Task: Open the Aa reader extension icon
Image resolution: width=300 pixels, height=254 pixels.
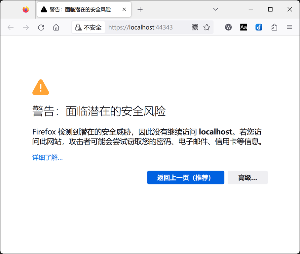Action: [244, 27]
